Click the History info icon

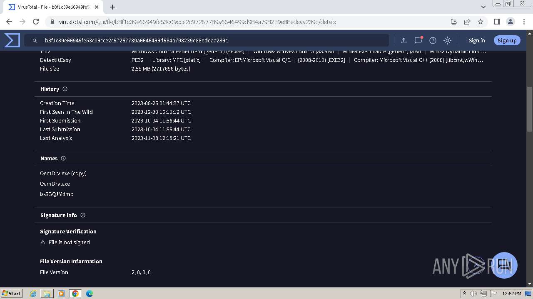[x=65, y=89]
